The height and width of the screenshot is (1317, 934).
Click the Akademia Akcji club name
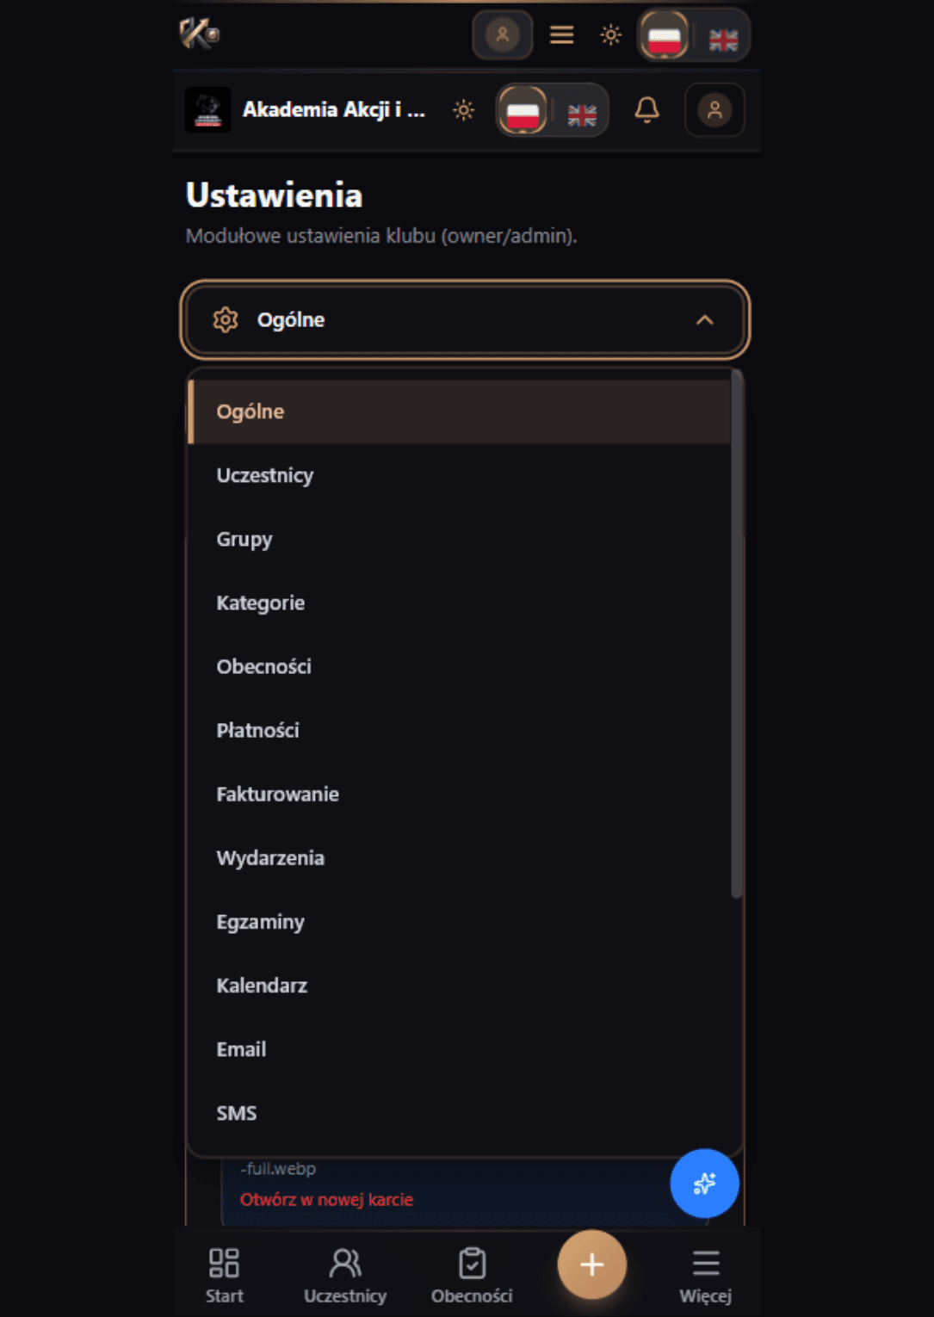pyautogui.click(x=333, y=110)
